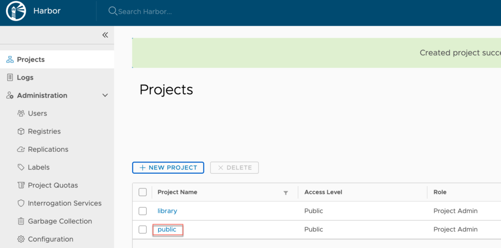Screen dimensions: 501x248
Task: Go to Garbage Collection page
Action: click(60, 221)
